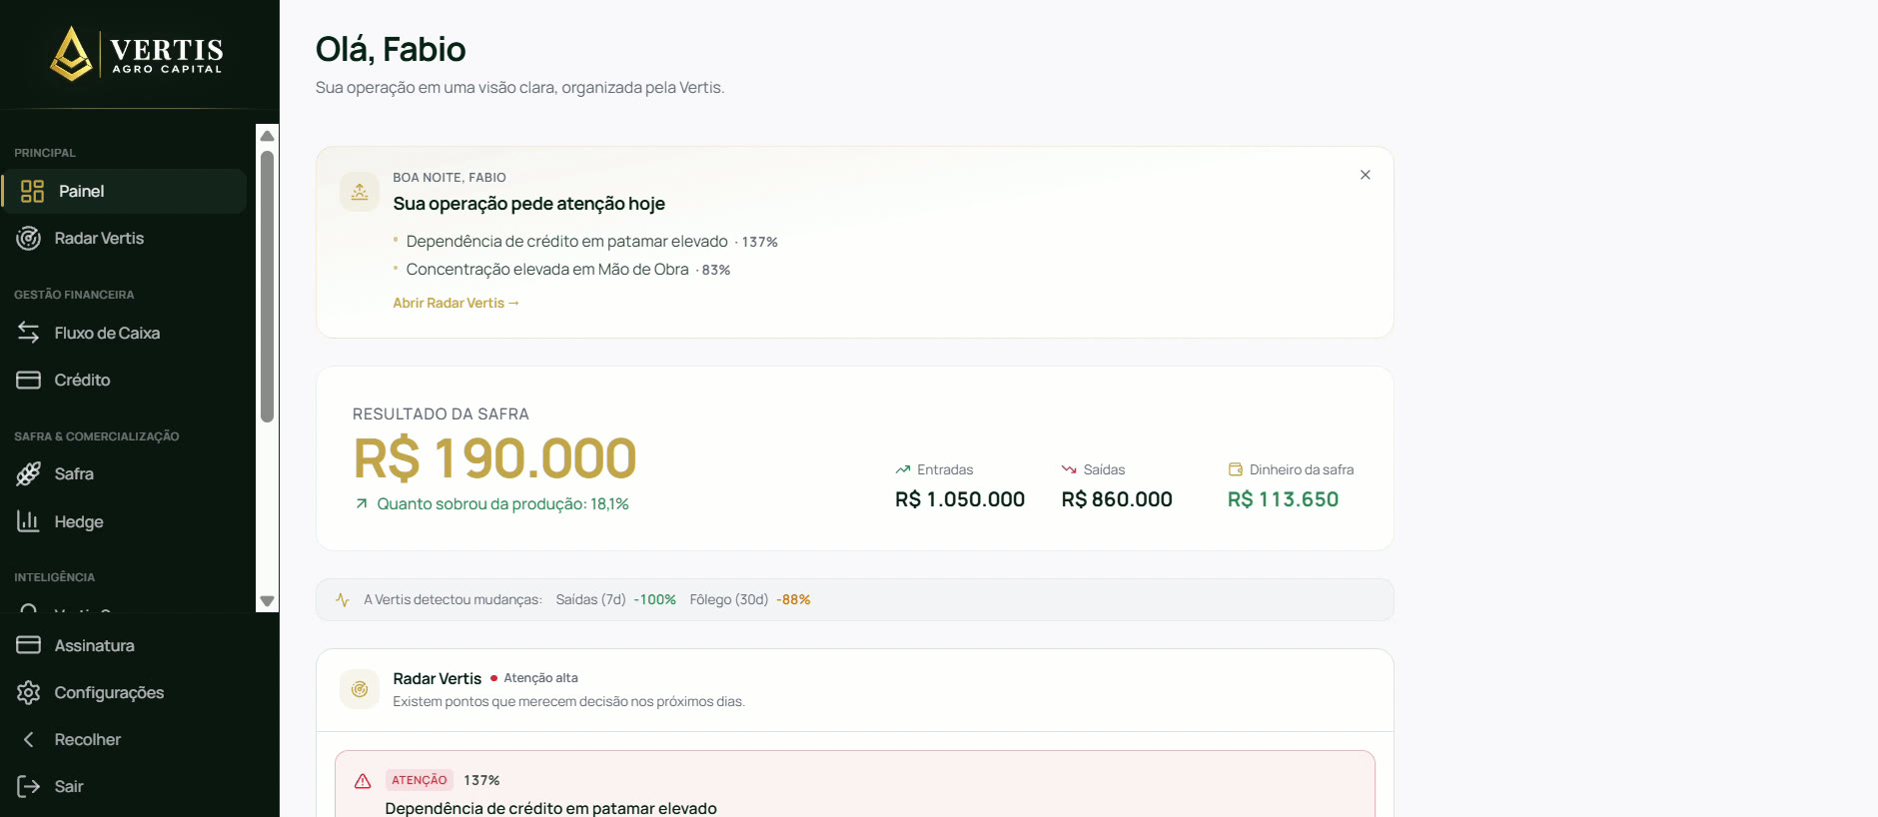Click the Sair logout icon
This screenshot has width=1878, height=817.
click(29, 786)
